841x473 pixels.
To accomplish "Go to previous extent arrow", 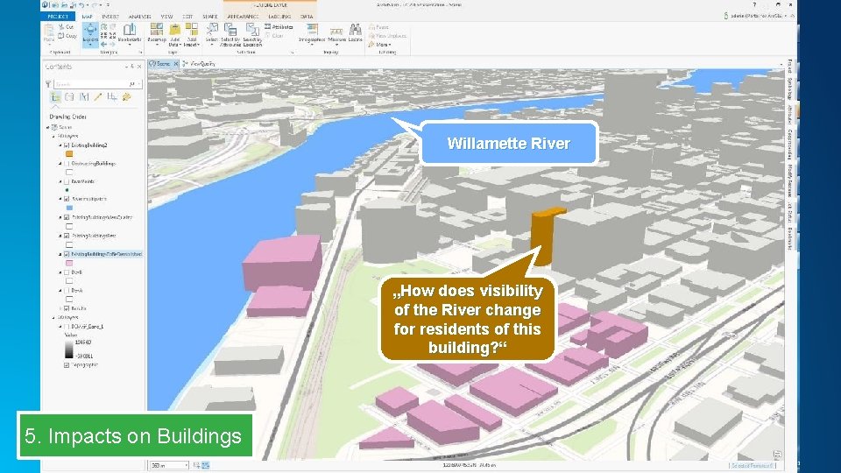I will click(x=103, y=45).
